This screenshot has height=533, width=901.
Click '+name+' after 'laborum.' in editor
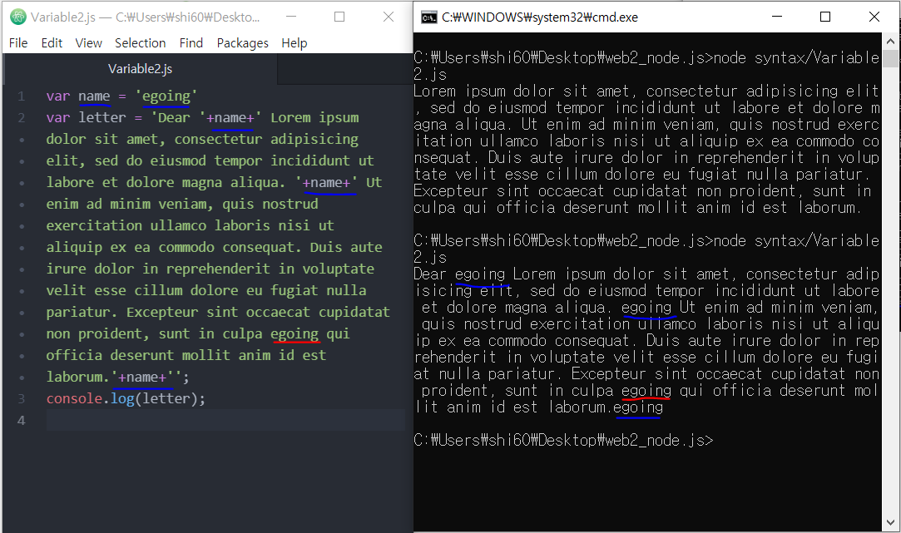tap(142, 378)
